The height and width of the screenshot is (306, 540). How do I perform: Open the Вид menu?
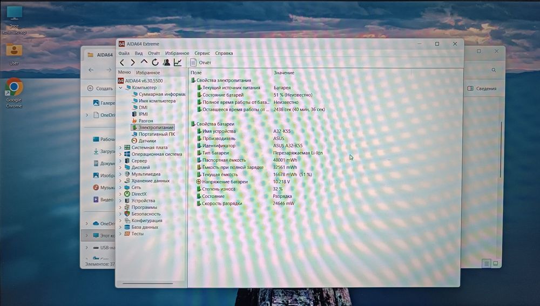[x=139, y=53]
